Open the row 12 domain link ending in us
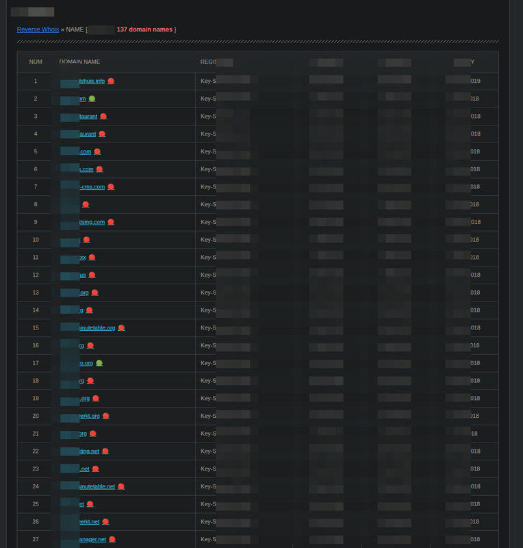Viewport: 523px width, 548px height. [x=83, y=275]
